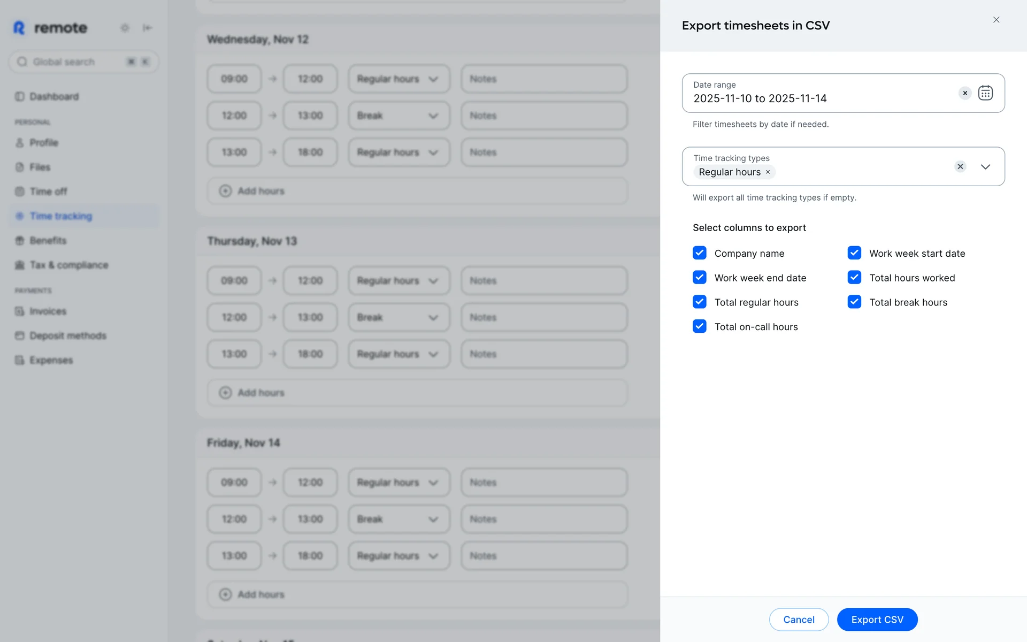Open Break type dropdown on Thursday
The image size is (1027, 642).
pyautogui.click(x=398, y=317)
